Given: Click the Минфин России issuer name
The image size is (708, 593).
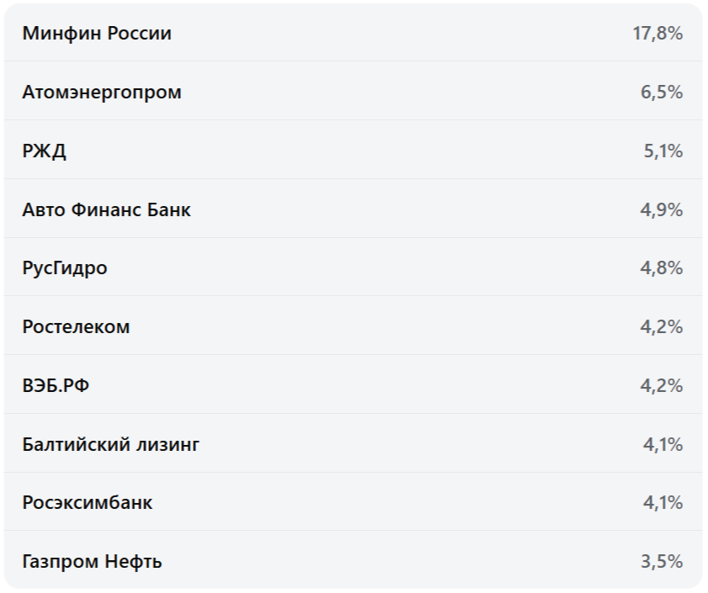Looking at the screenshot, I should coord(97,34).
